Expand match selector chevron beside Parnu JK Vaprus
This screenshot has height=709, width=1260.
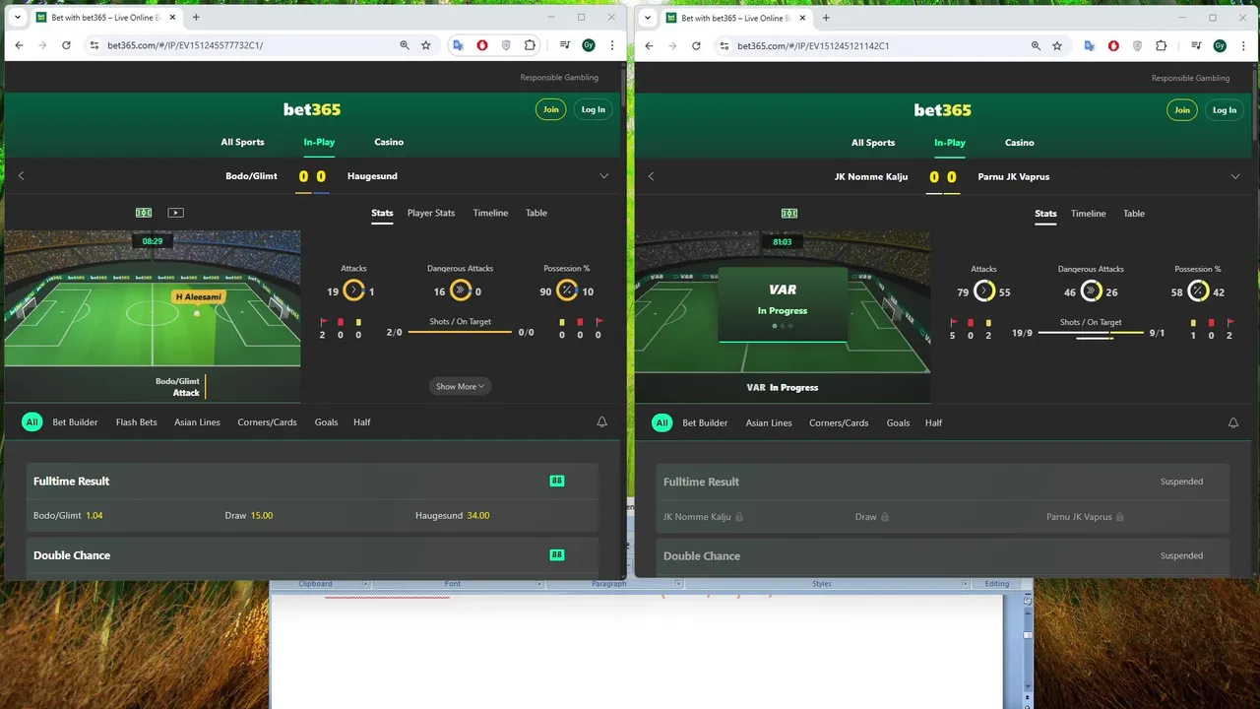tap(1235, 176)
